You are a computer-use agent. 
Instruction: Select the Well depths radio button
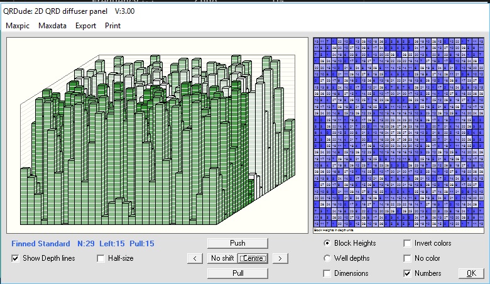pyautogui.click(x=327, y=258)
